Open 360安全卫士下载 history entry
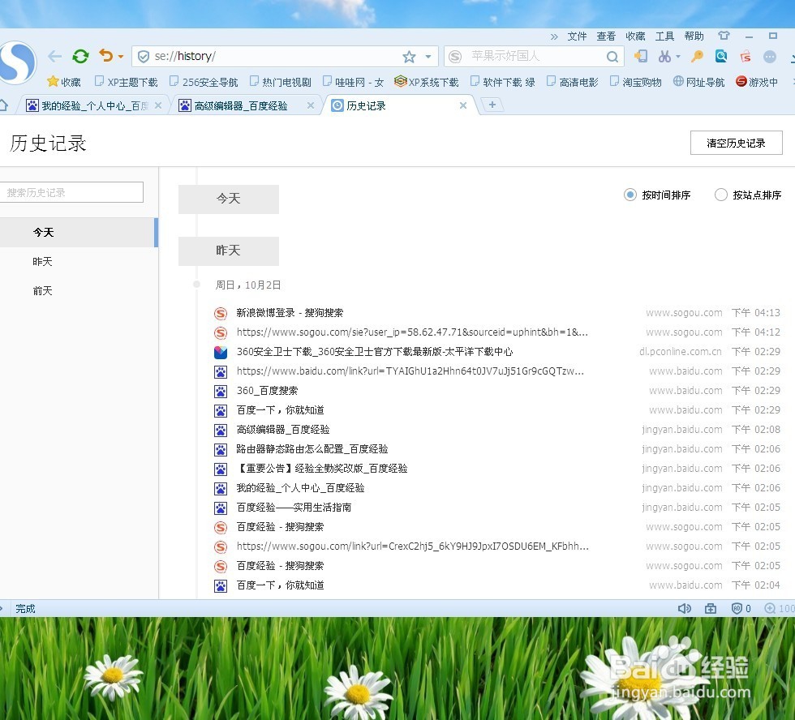The width and height of the screenshot is (795, 720). (x=375, y=352)
